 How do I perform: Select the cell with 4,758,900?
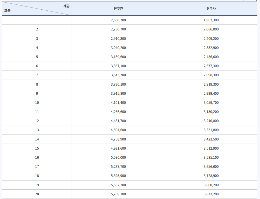(x=118, y=139)
